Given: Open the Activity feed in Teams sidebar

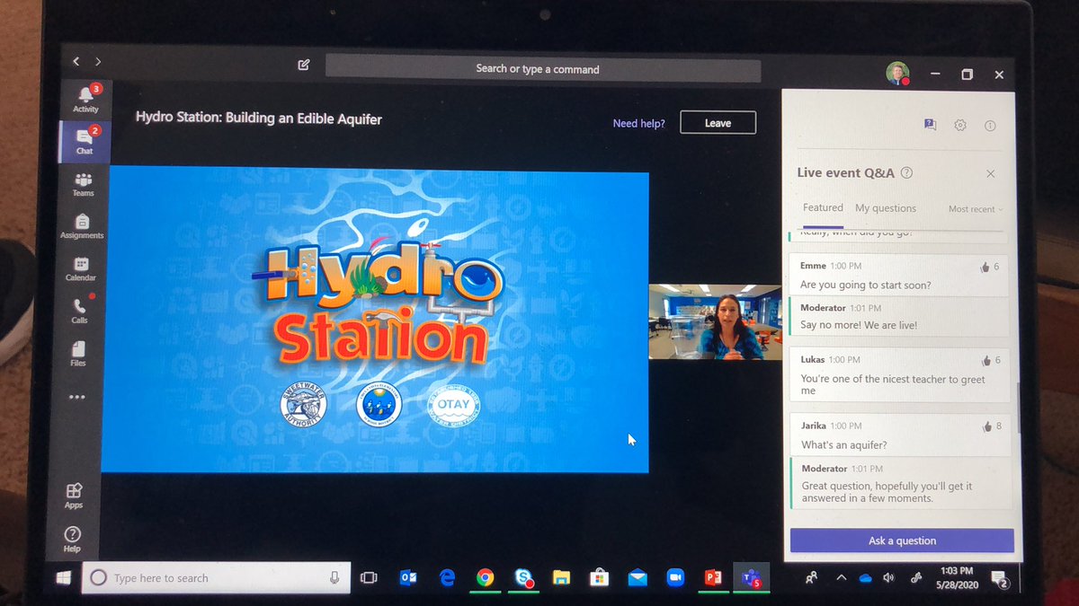Looking at the screenshot, I should pyautogui.click(x=85, y=99).
